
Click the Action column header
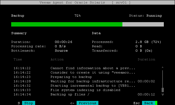tap(57, 59)
